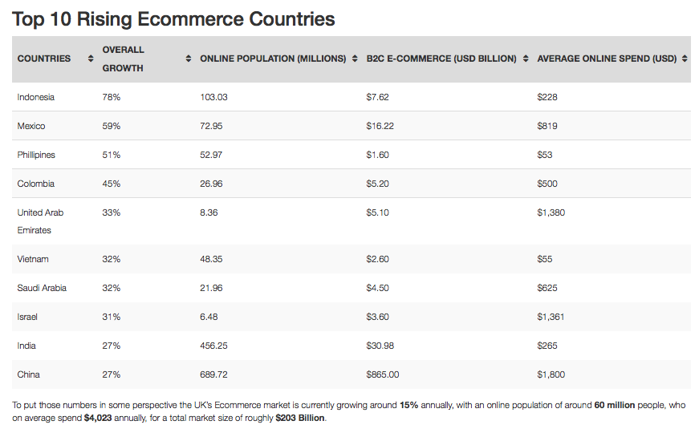Click Israel's $1,361 average spend value
Screen dimensions: 699x433
[x=551, y=317]
